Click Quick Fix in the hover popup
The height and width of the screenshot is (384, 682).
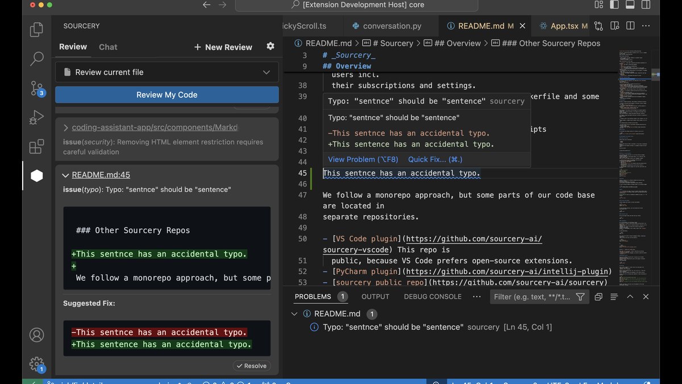tap(435, 159)
